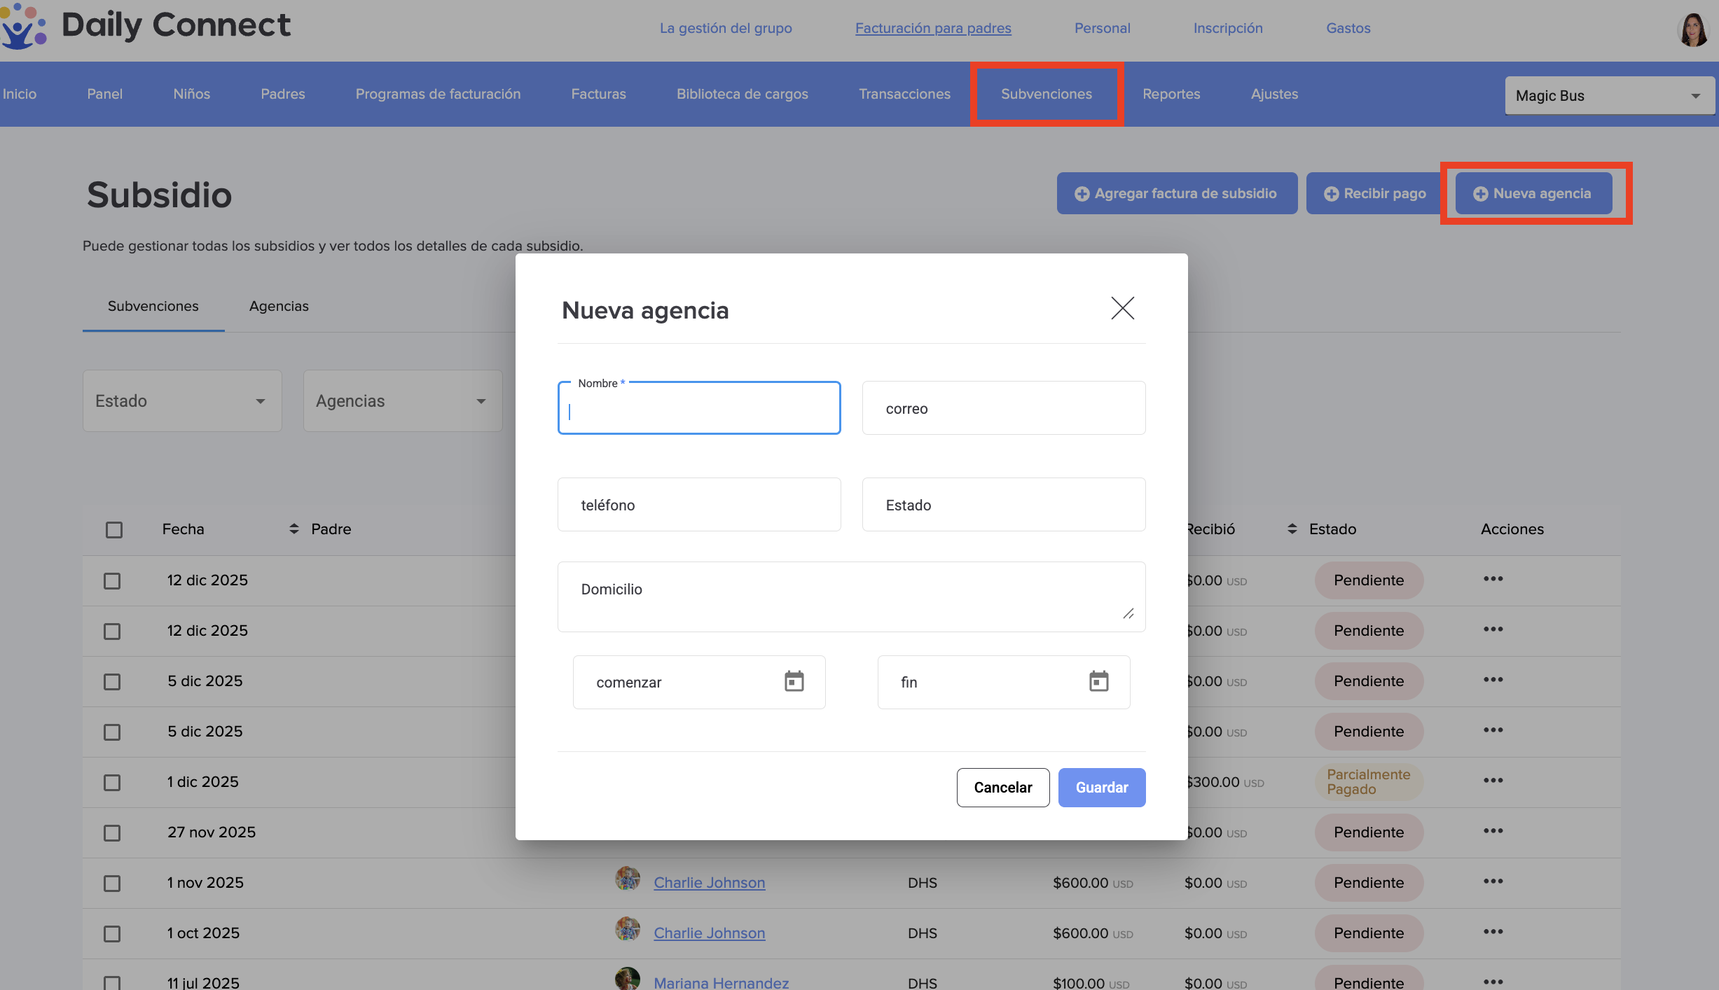Switch to the Agencias tab
Image resolution: width=1719 pixels, height=990 pixels.
[x=279, y=307]
